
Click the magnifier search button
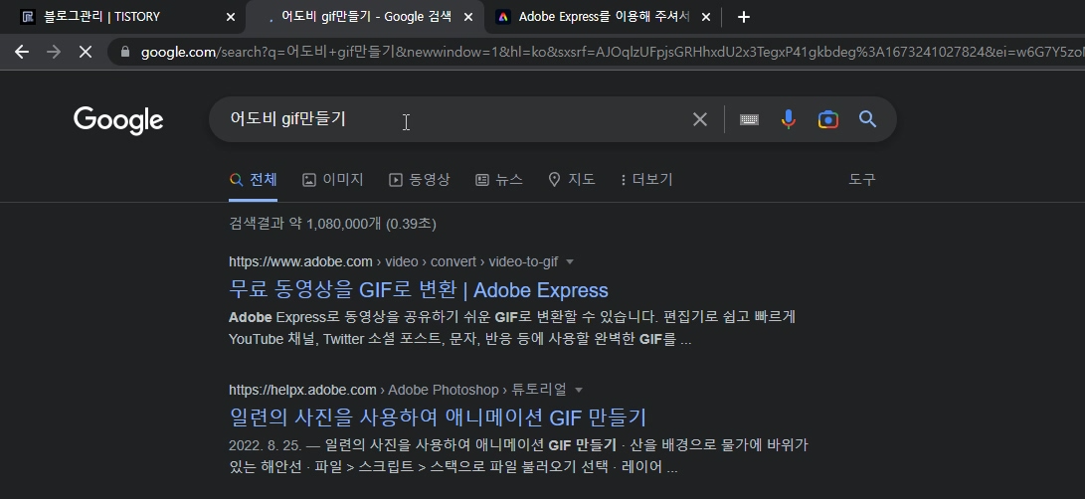(868, 119)
